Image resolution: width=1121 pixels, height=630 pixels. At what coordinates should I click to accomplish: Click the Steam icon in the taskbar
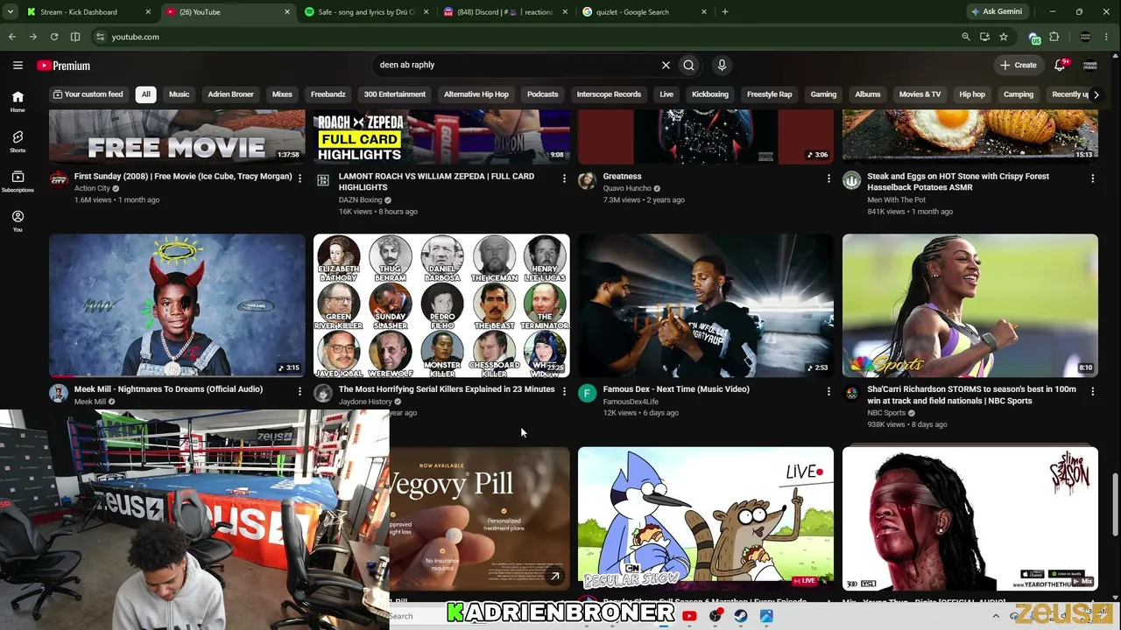coord(741,616)
